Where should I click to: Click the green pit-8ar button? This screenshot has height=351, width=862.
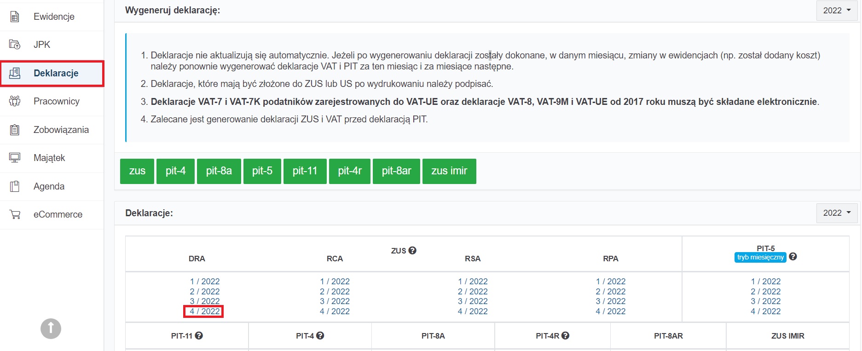pyautogui.click(x=396, y=171)
